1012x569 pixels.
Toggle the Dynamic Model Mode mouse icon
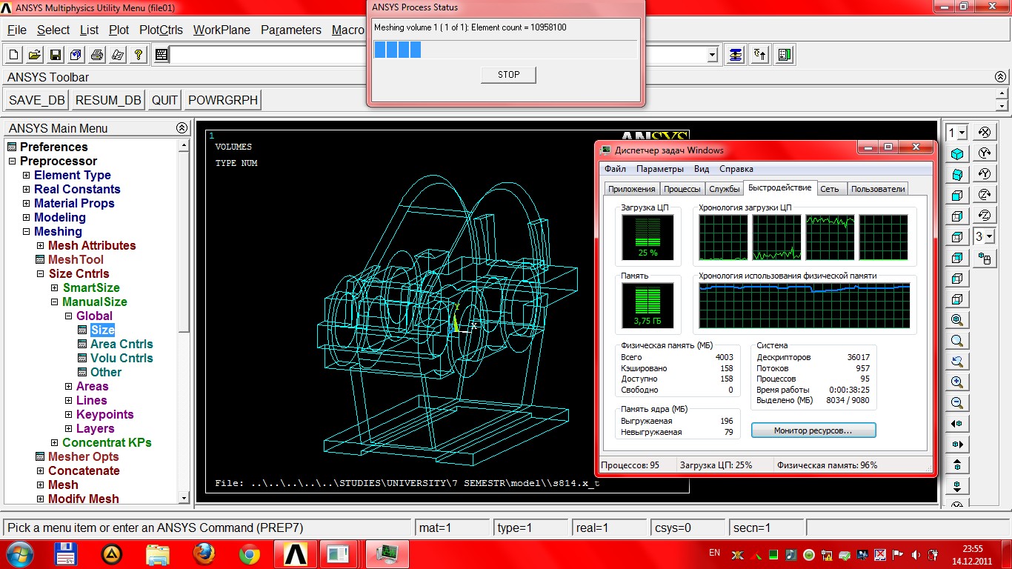985,258
